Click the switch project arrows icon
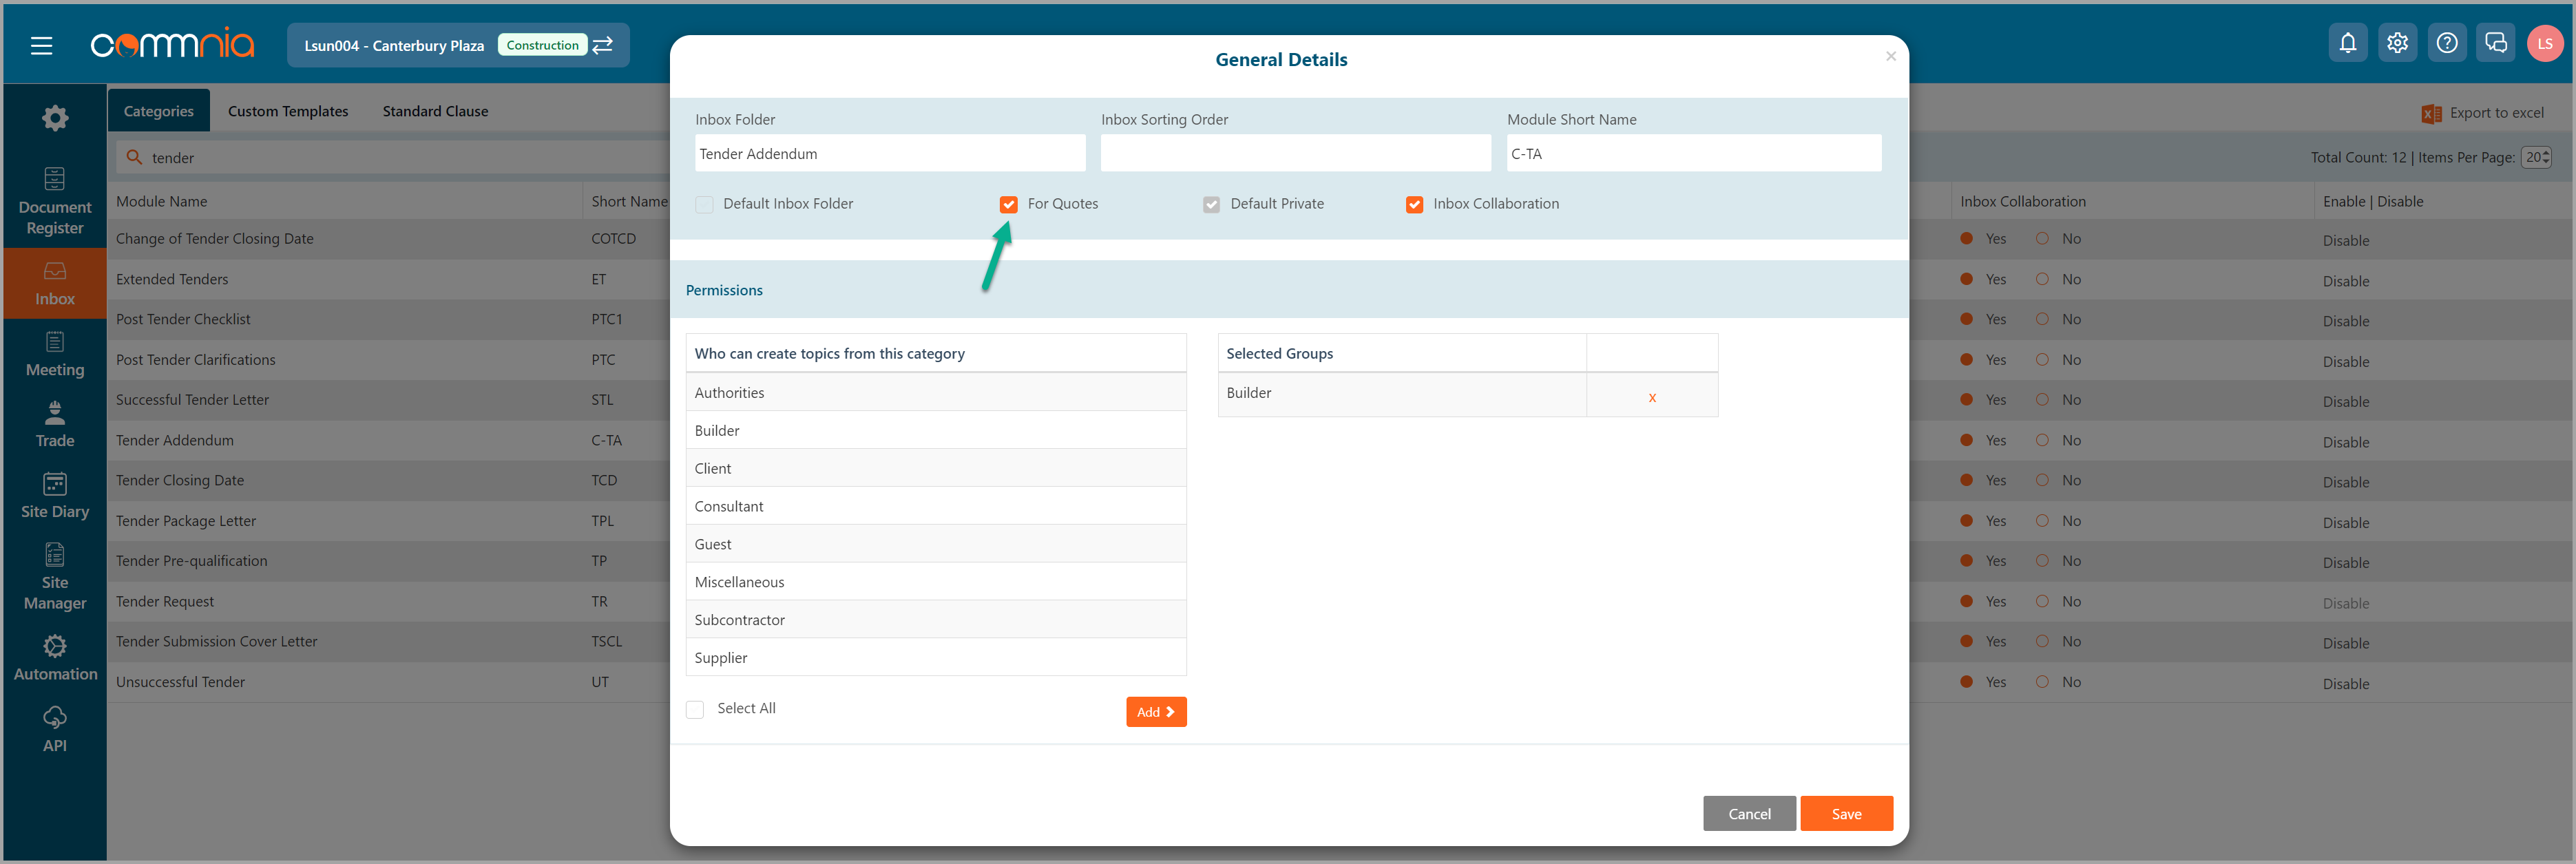This screenshot has height=864, width=2576. pos(603,46)
